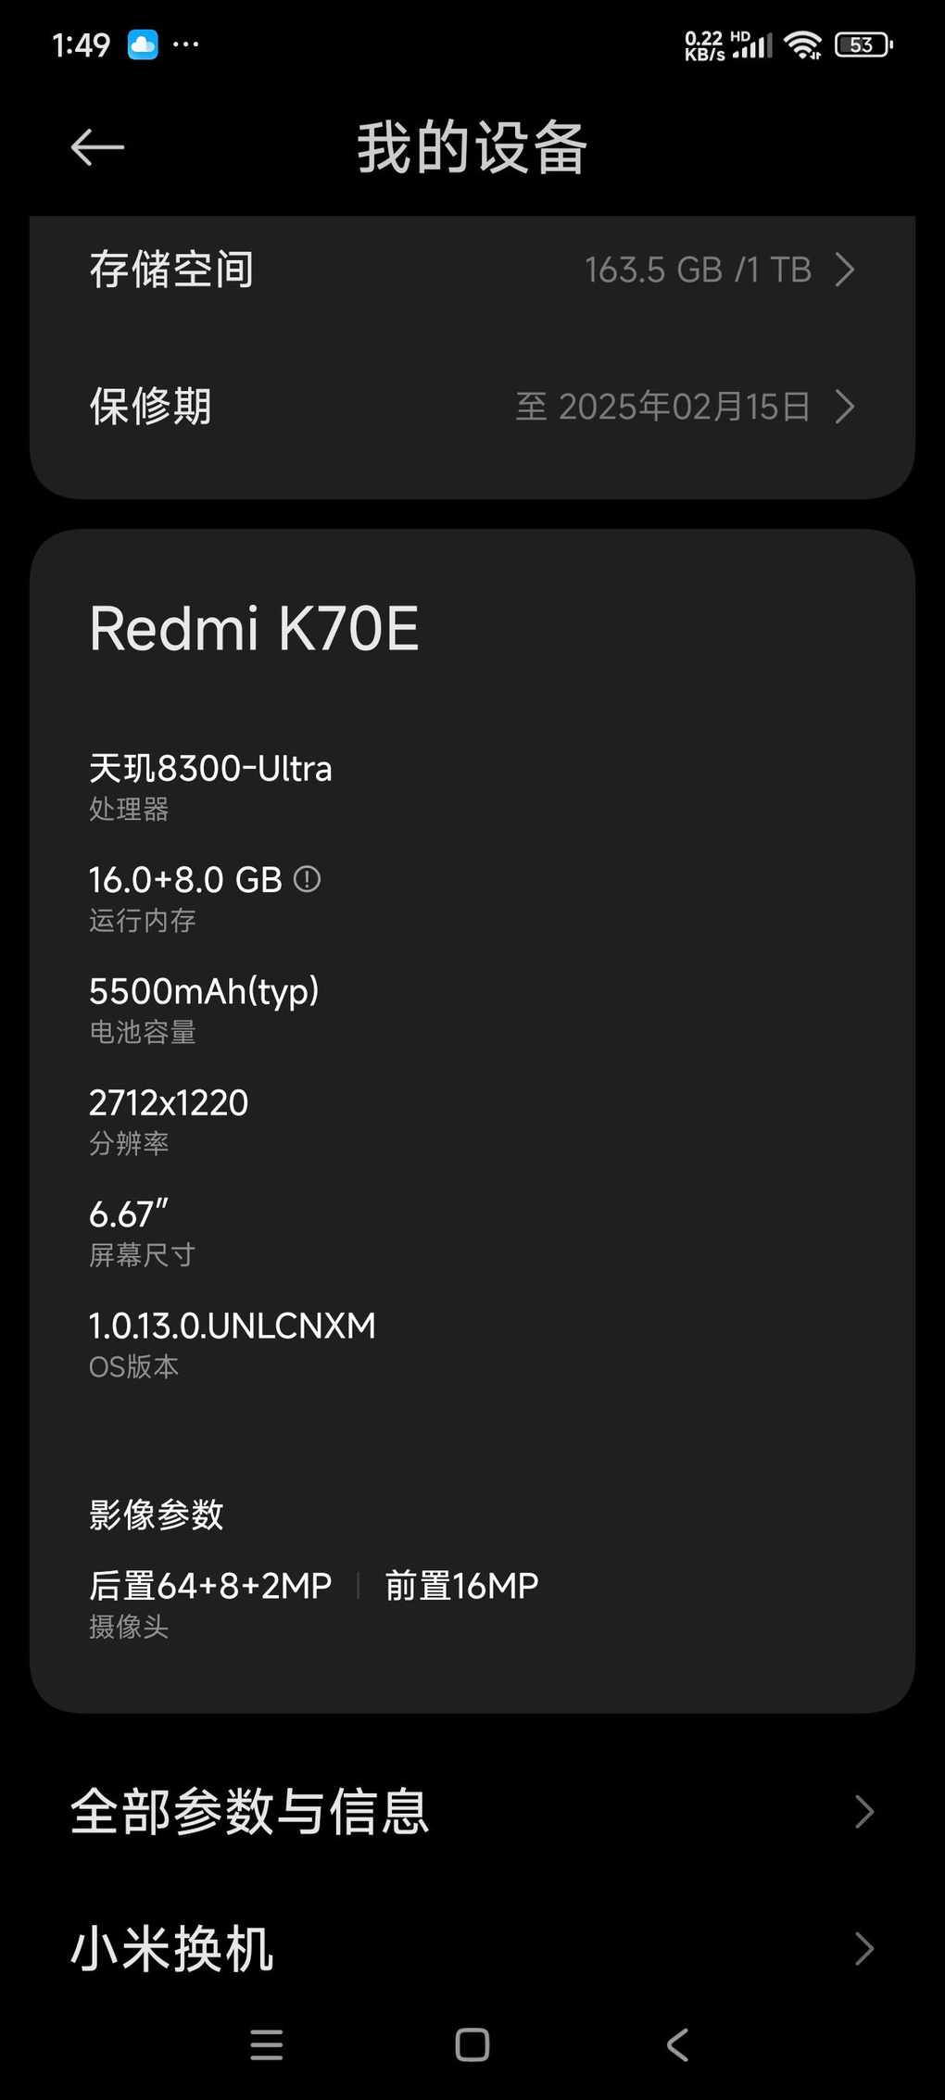945x2100 pixels.
Task: Expand storage details via the chevron
Action: click(844, 270)
